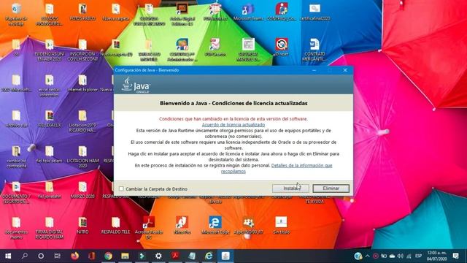The image size is (467, 263).
Task: Open taskbar search magnifier
Action: (x=25, y=256)
